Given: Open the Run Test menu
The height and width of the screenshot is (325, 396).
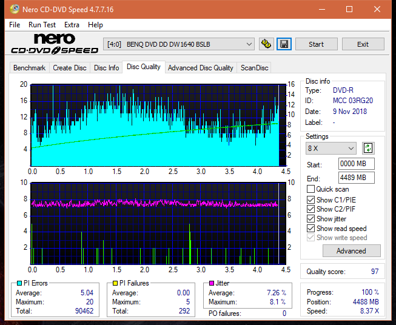Looking at the screenshot, I should pyautogui.click(x=42, y=25).
